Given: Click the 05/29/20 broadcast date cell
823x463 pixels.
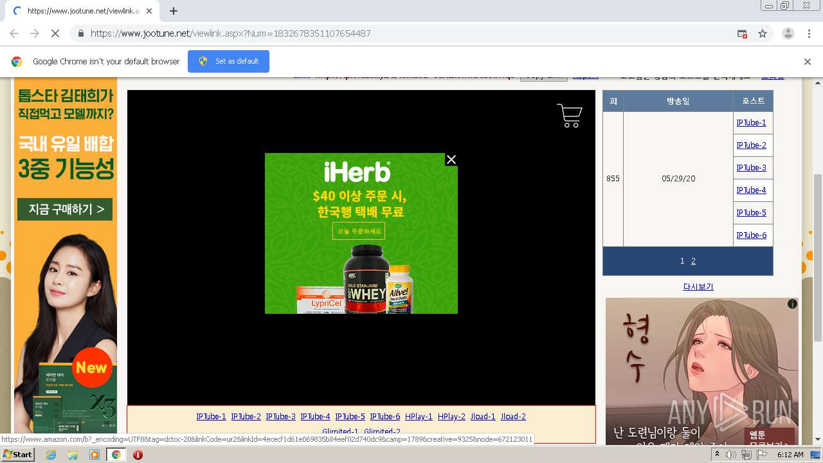Looking at the screenshot, I should pos(678,179).
